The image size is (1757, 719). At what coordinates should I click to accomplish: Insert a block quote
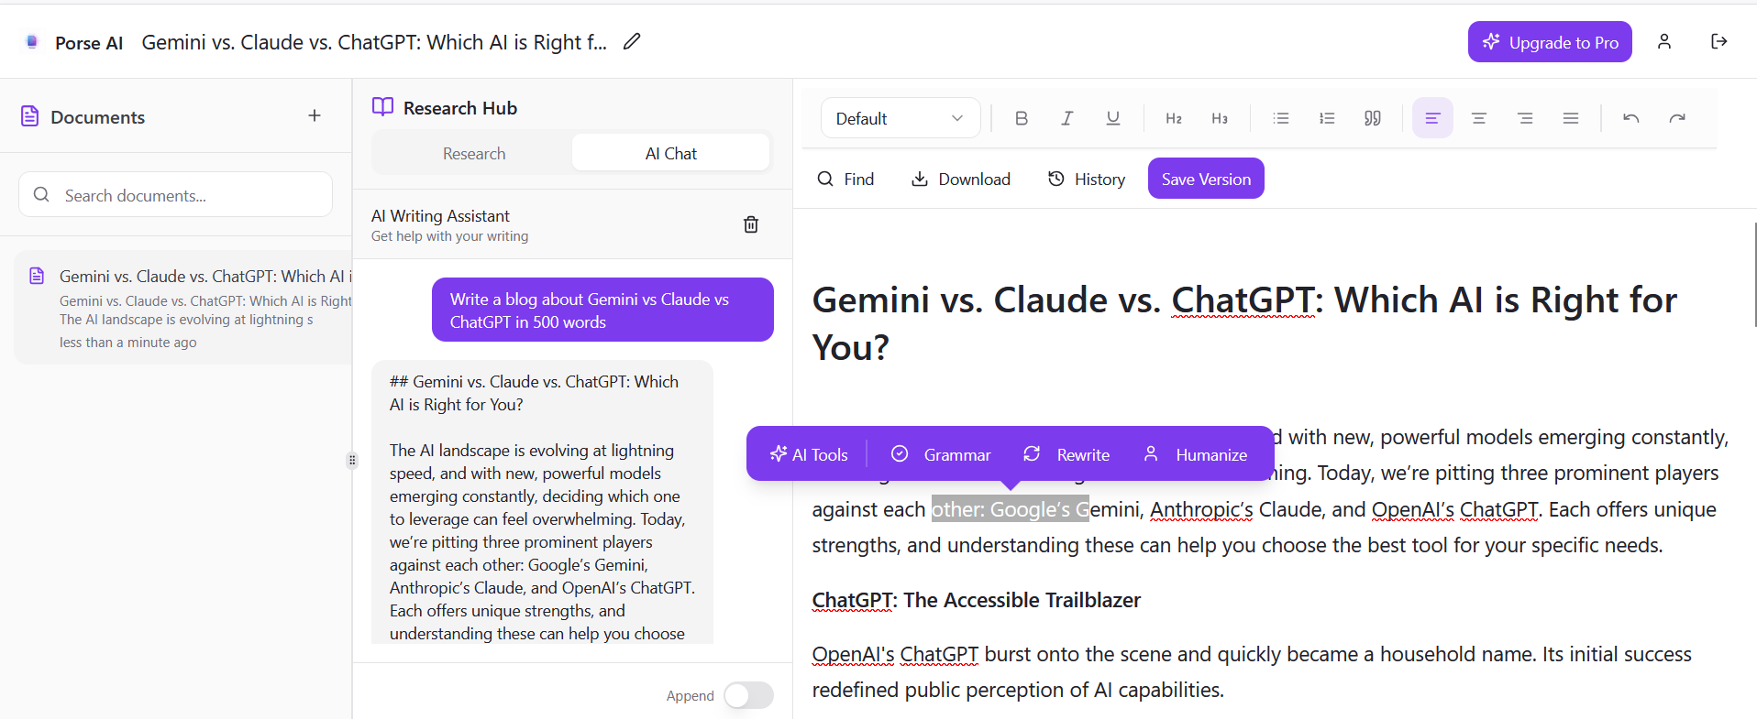(1373, 118)
